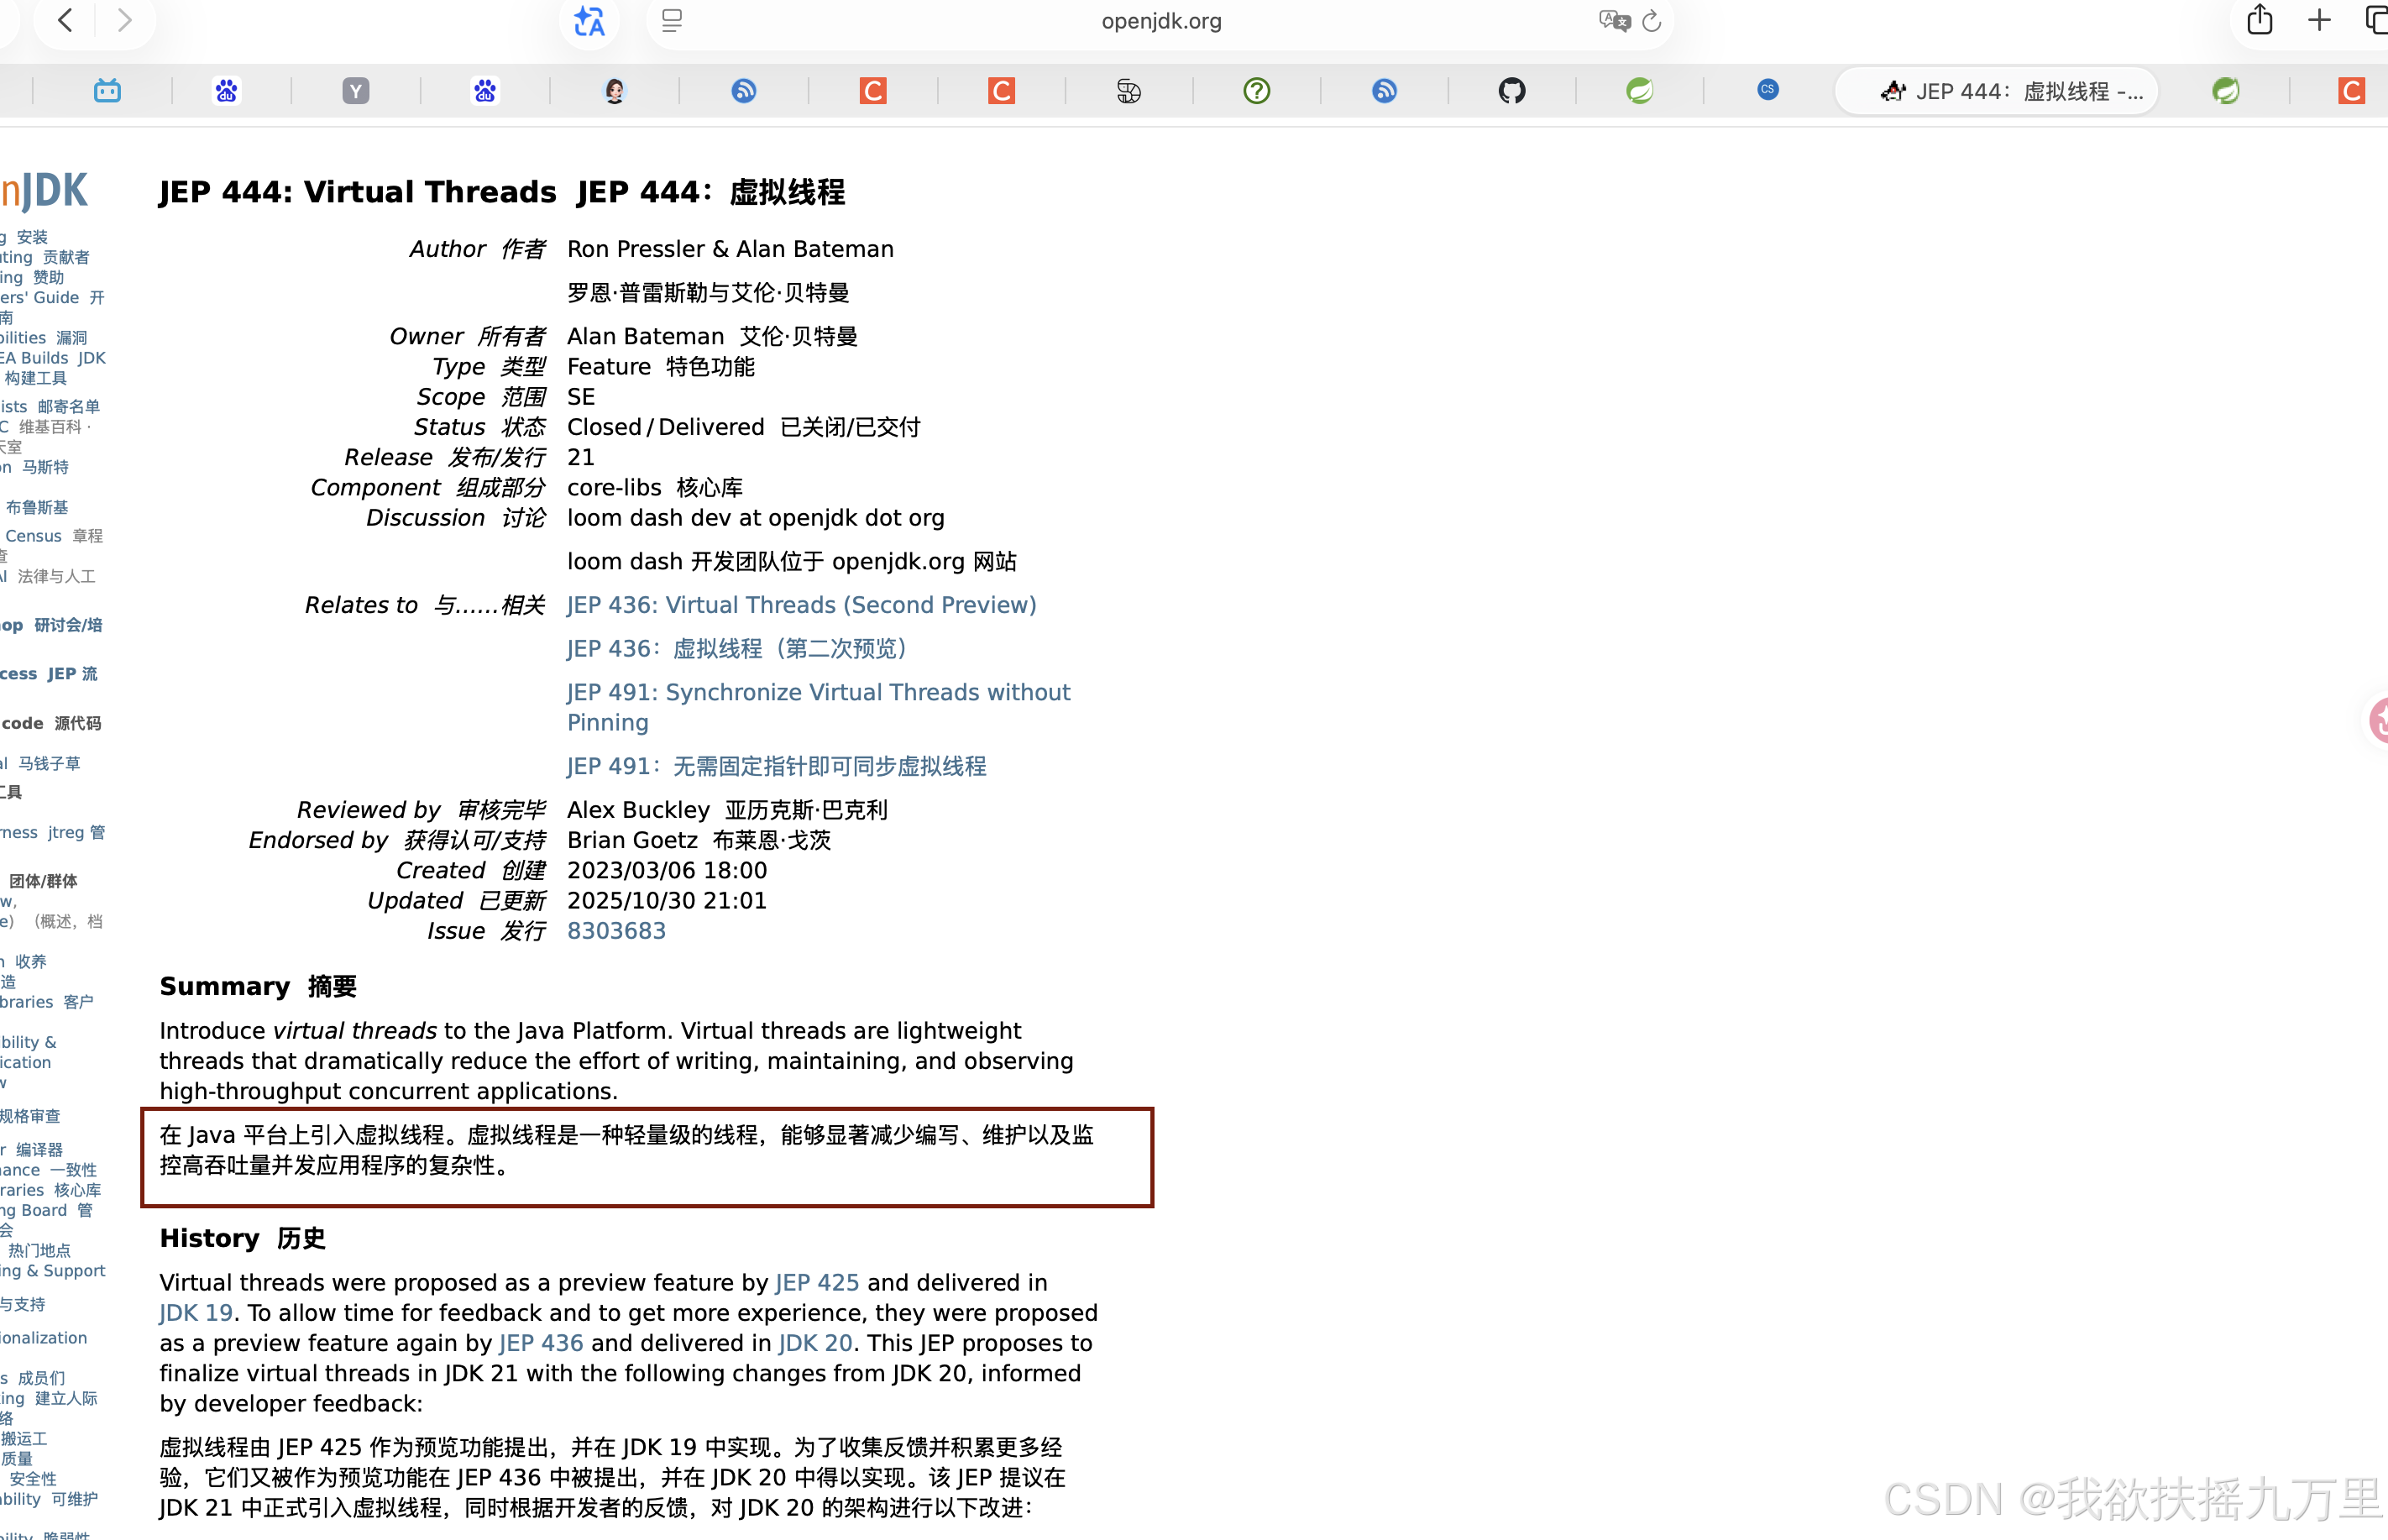Click the endorser name Brian Goetz
The width and height of the screenshot is (2388, 1540).
click(x=632, y=840)
